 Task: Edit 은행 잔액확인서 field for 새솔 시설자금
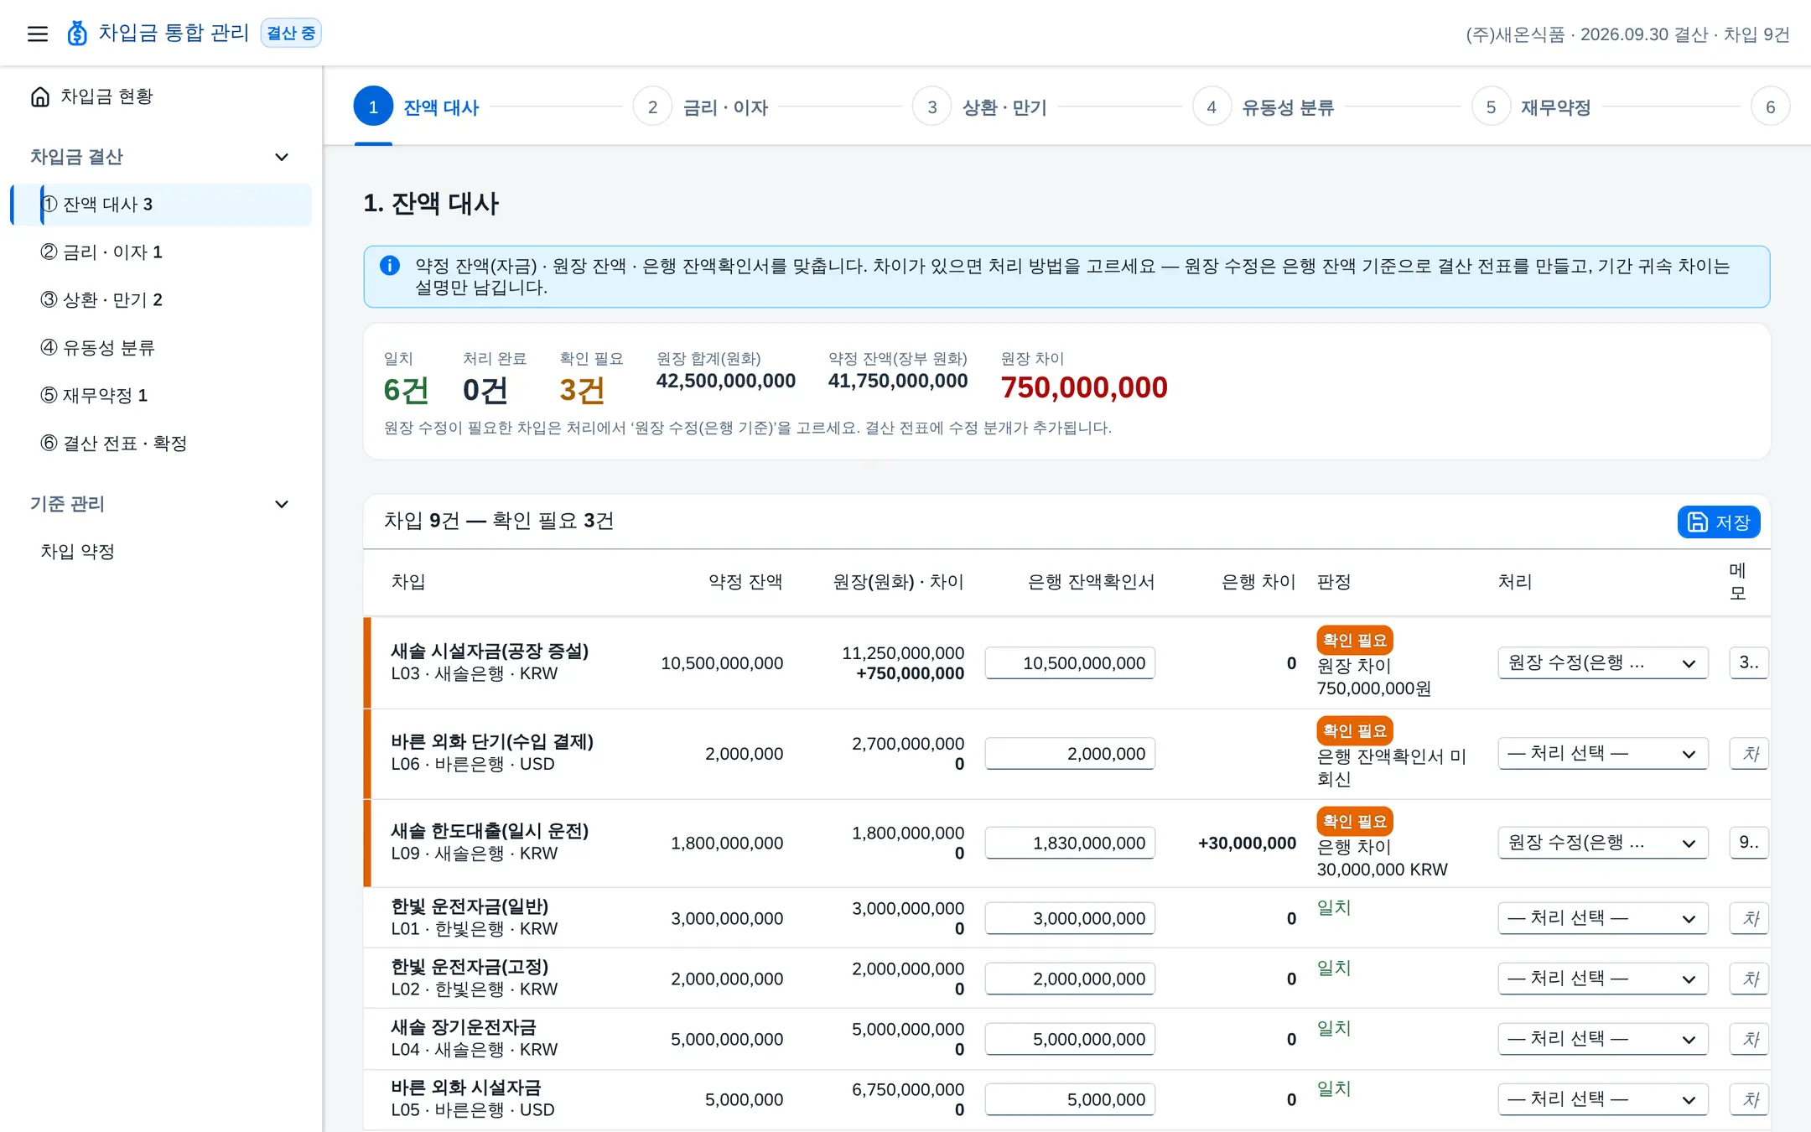pyautogui.click(x=1070, y=662)
